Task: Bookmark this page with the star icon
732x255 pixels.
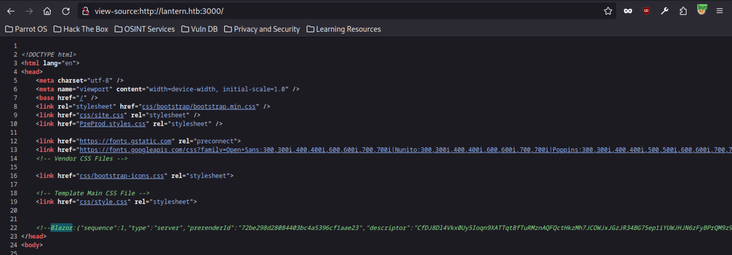Action: [608, 11]
